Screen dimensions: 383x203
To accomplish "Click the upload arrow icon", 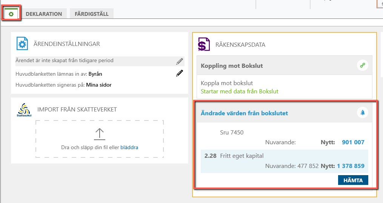I will 99,134.
